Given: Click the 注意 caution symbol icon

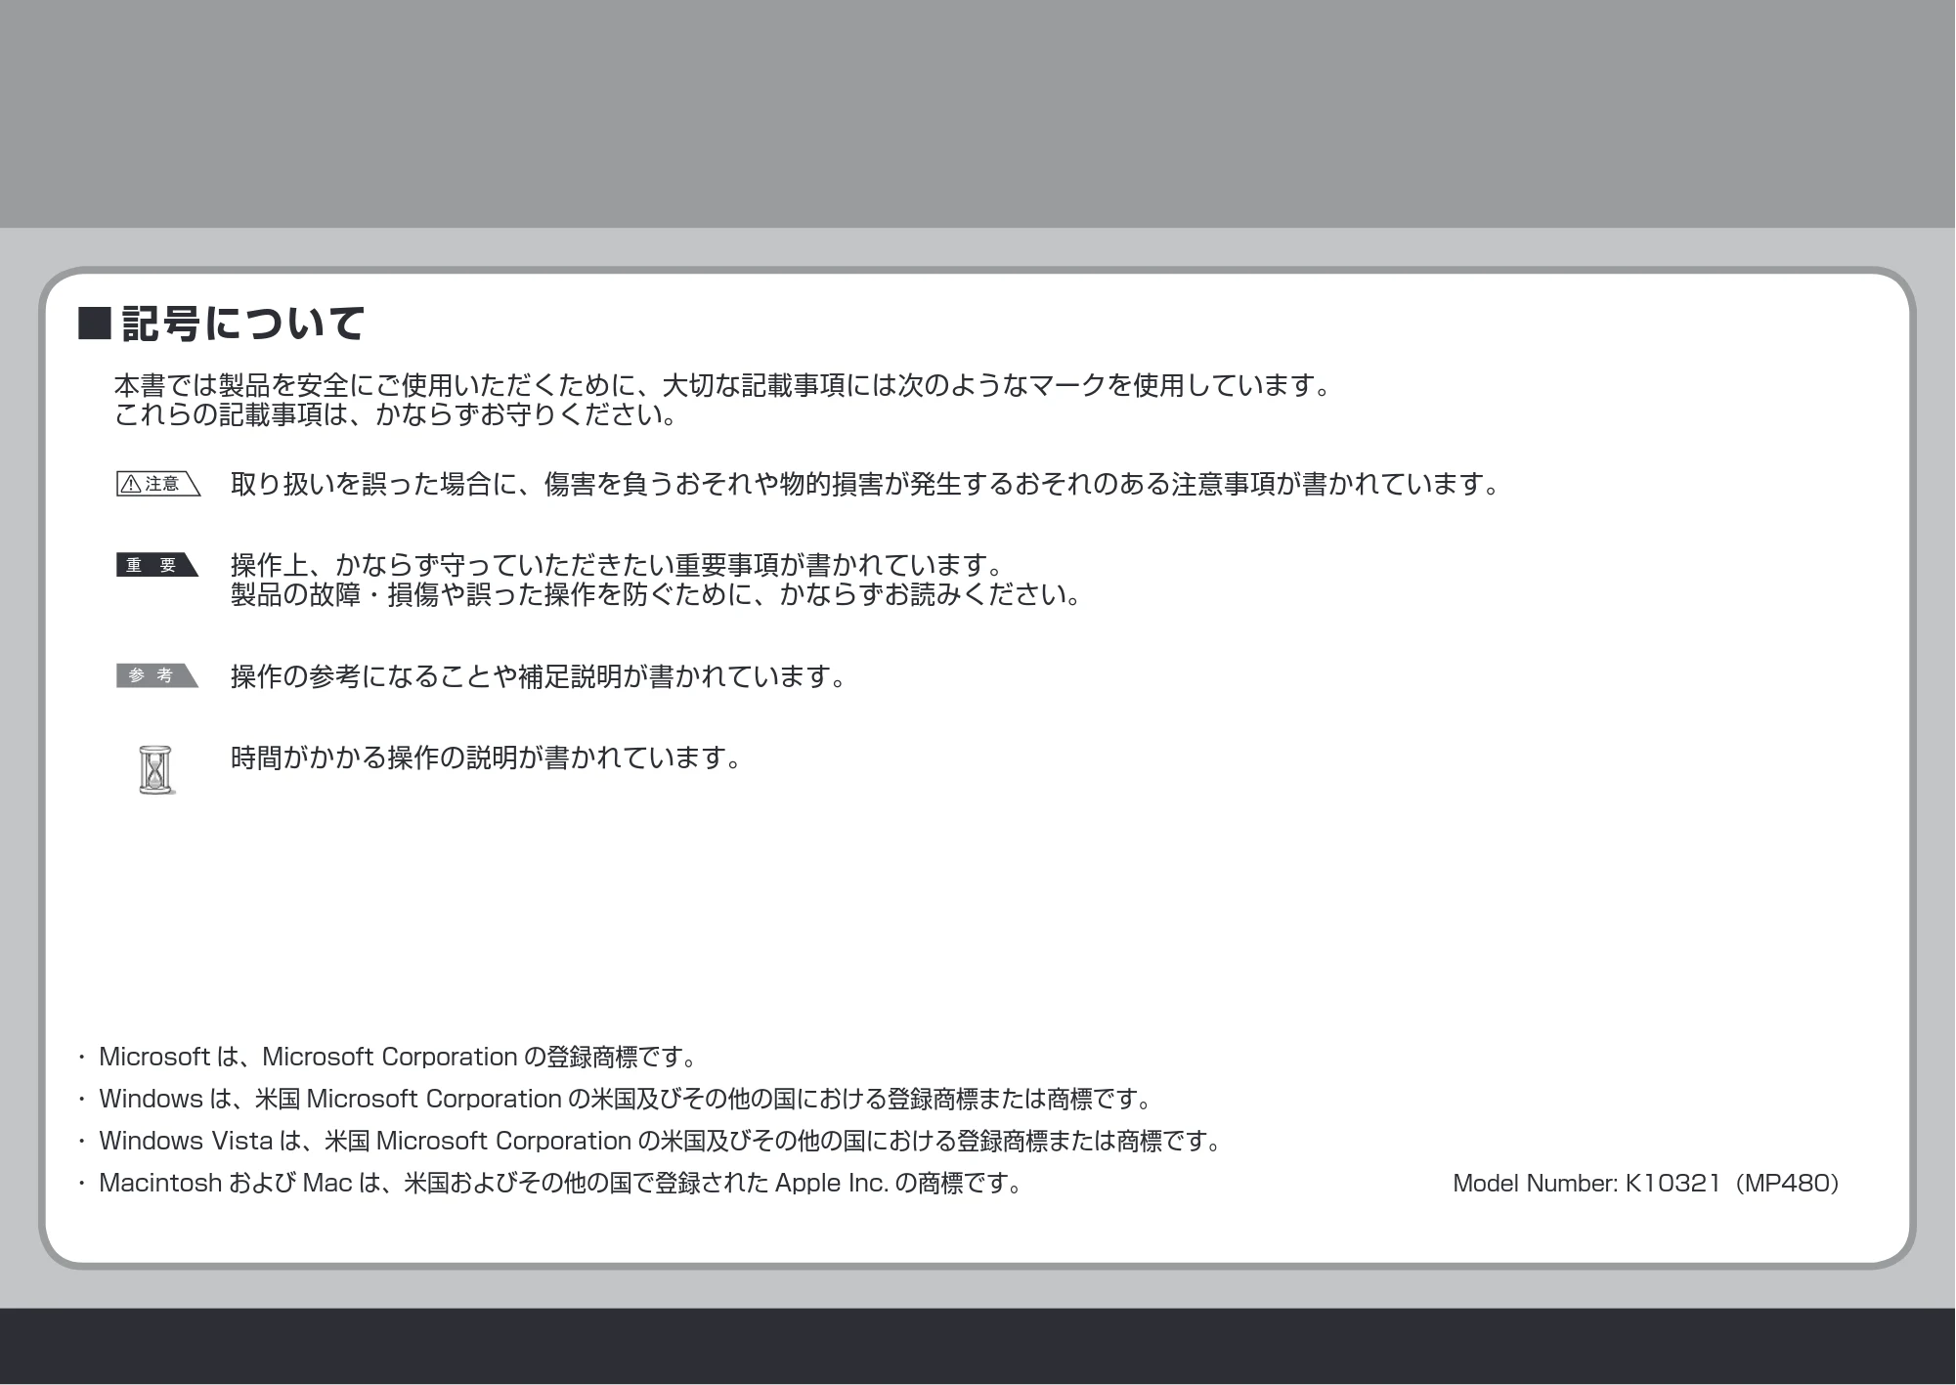Looking at the screenshot, I should click(x=158, y=484).
